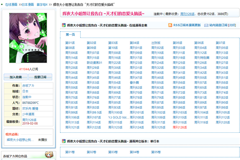Click the 说明 link next to the subscription option

[x=233, y=25]
